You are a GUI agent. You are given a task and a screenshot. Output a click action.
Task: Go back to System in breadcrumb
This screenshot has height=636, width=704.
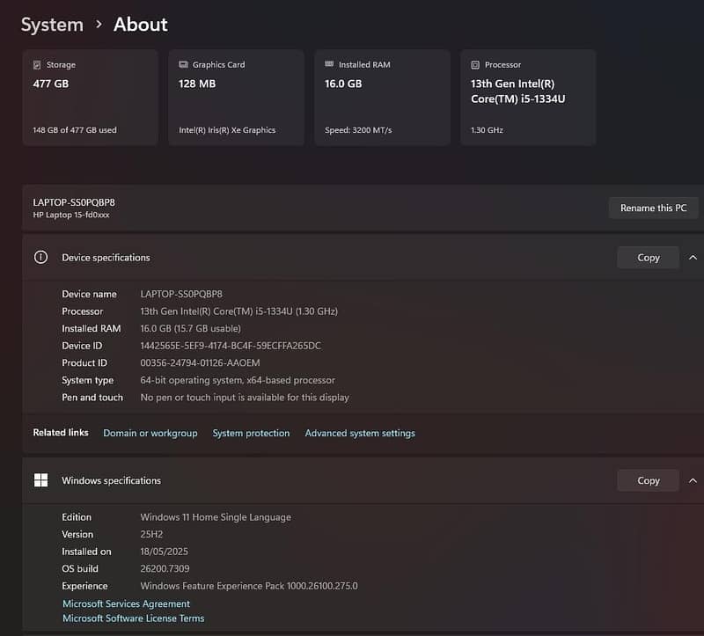52,25
